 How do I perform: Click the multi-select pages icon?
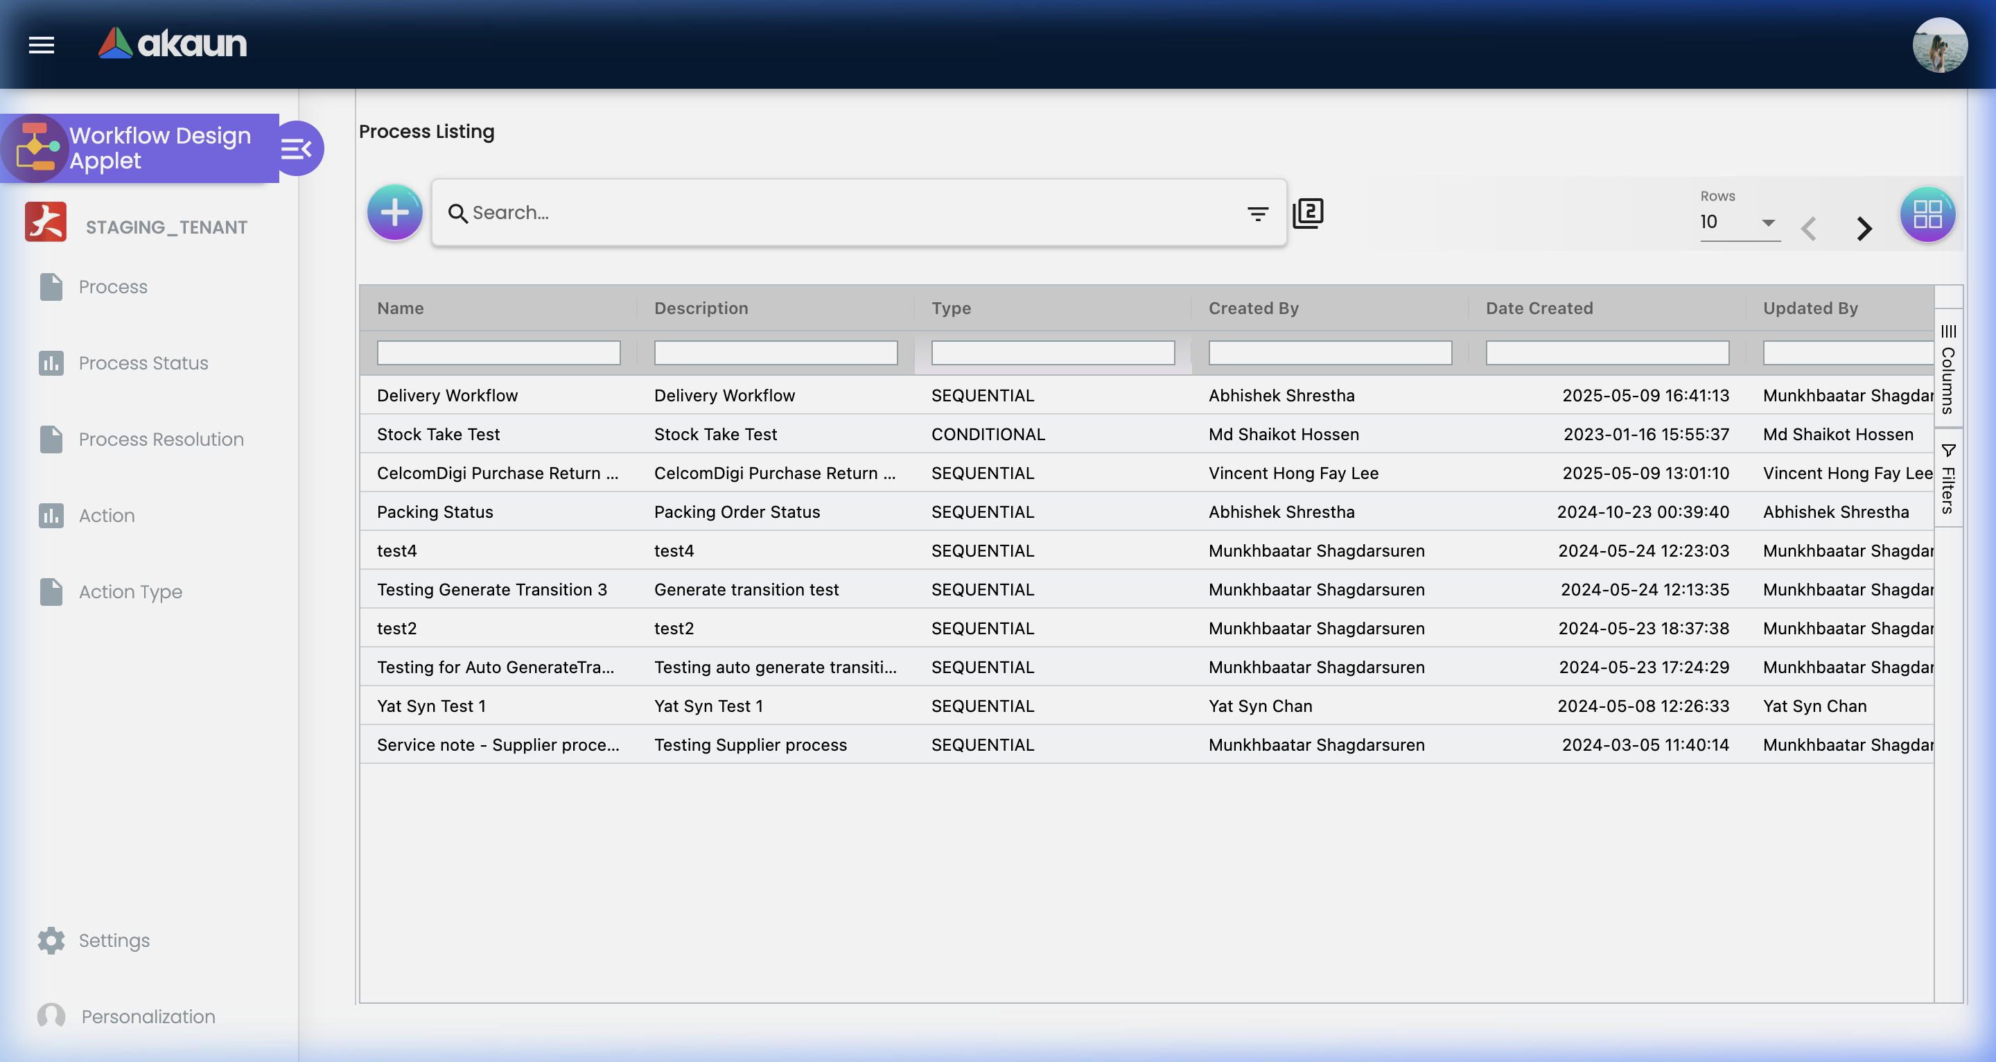[1308, 212]
